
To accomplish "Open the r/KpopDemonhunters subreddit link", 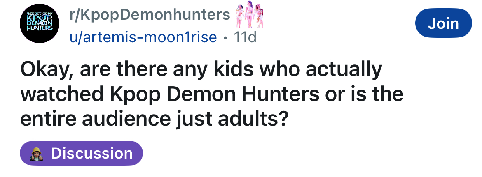I will [150, 15].
